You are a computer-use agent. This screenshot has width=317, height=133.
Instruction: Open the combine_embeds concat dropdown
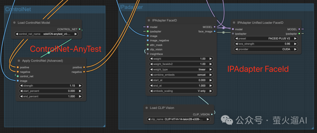[x=181, y=75]
